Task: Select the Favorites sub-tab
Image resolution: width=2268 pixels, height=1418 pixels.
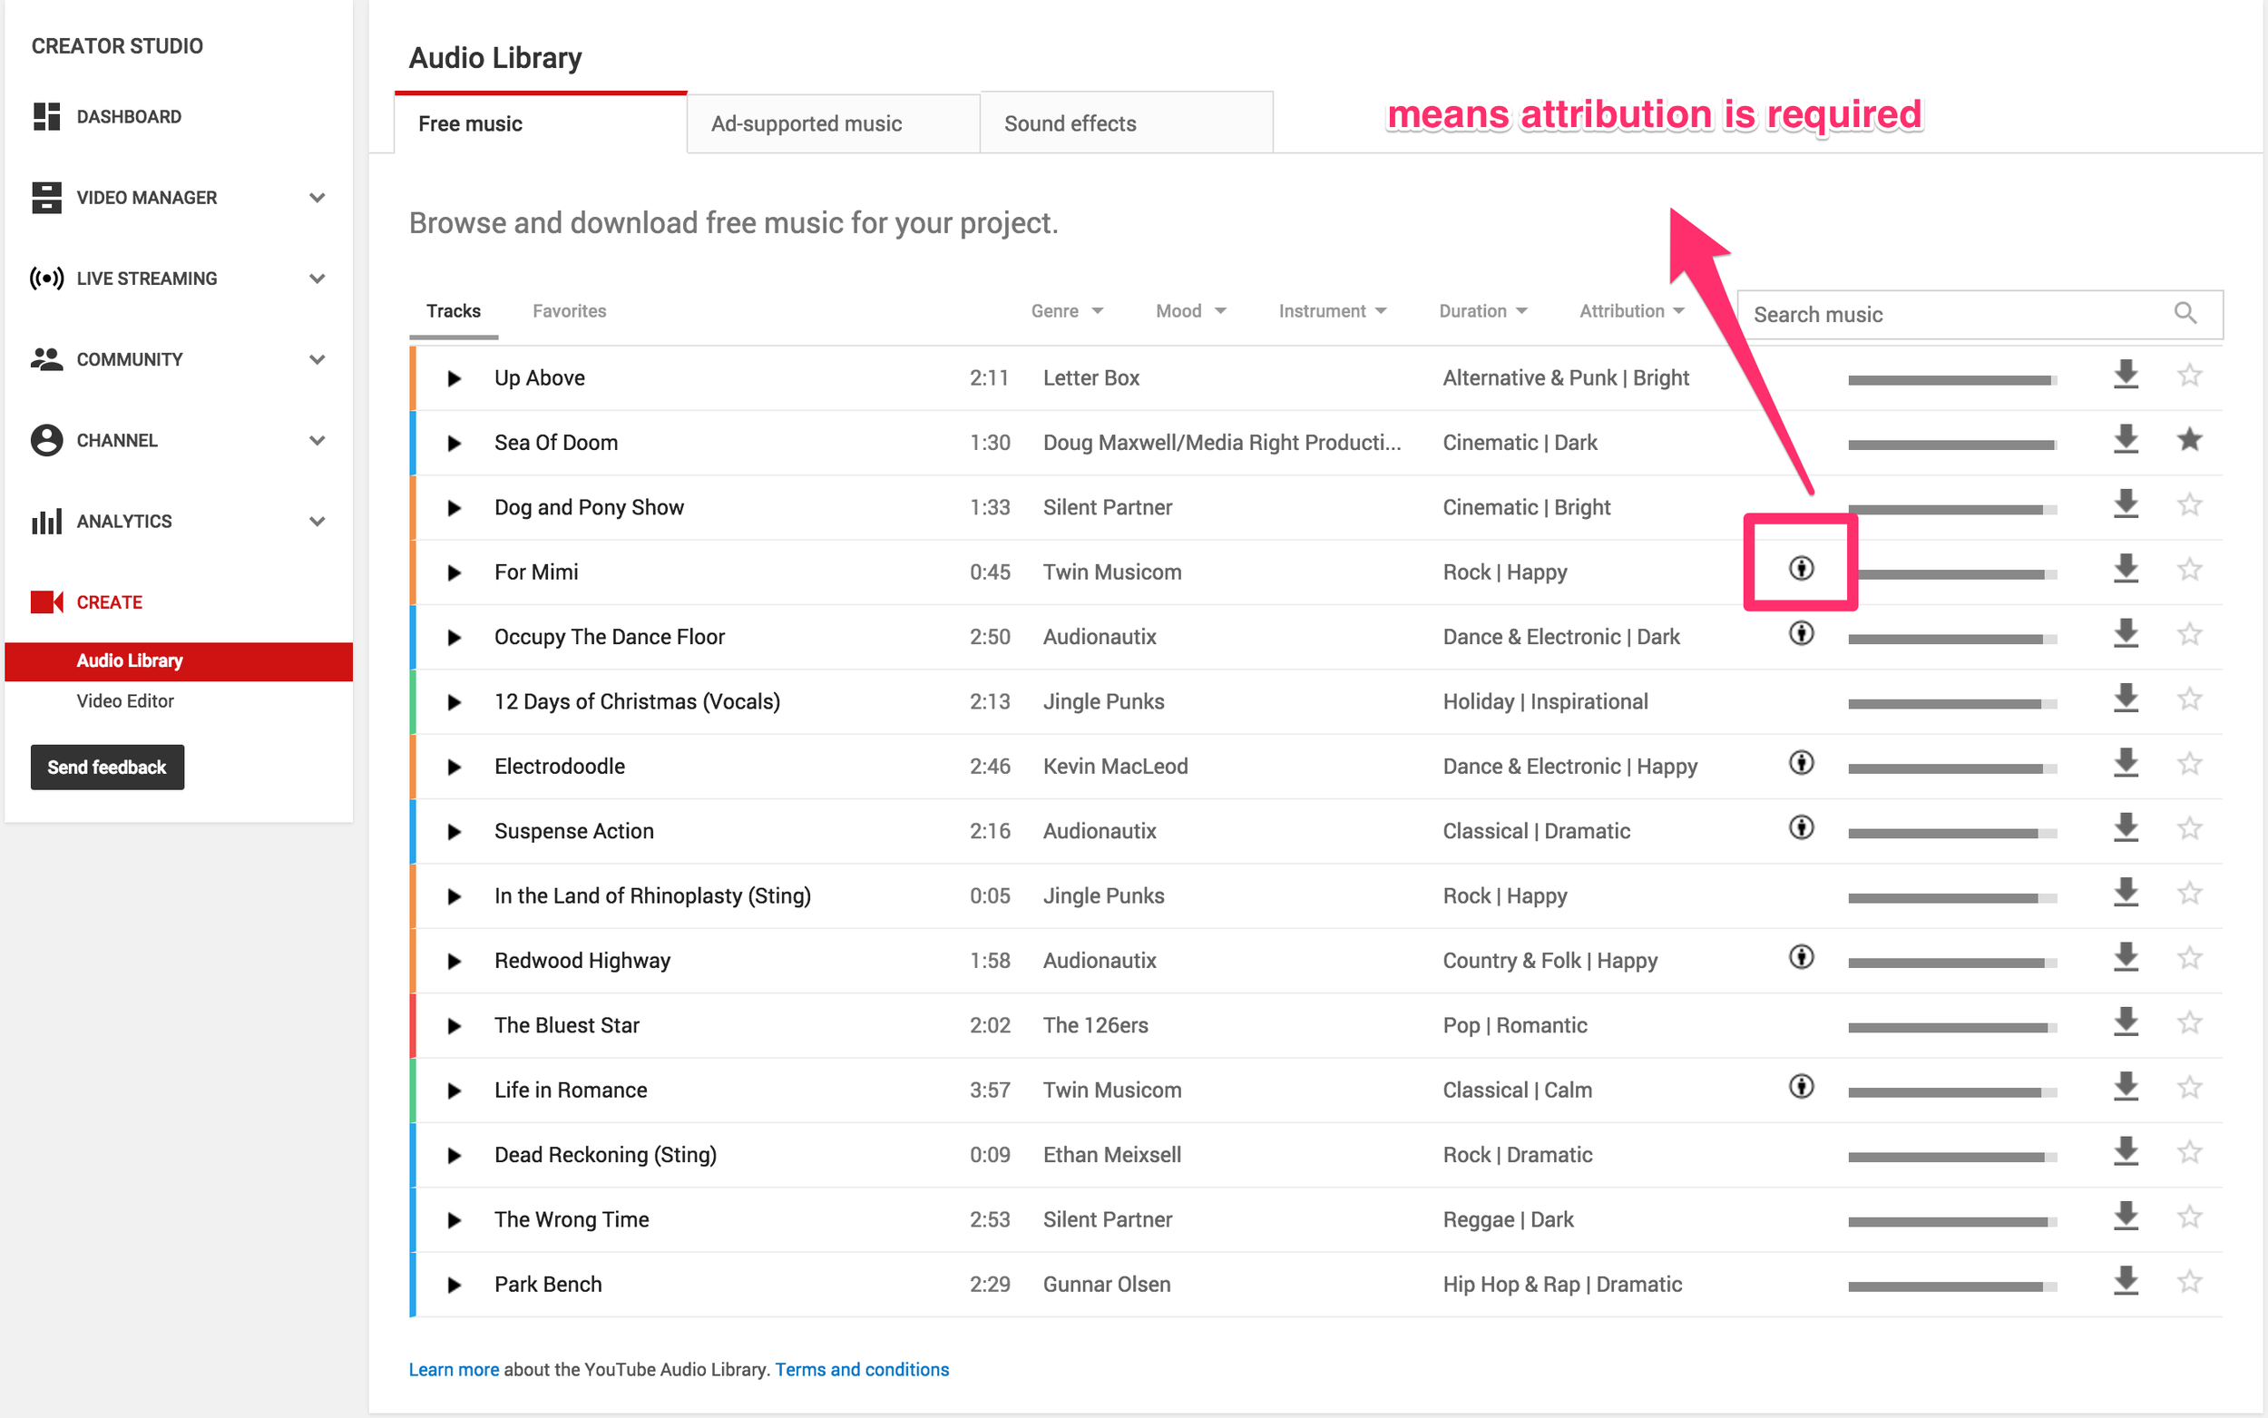Action: coord(569,311)
